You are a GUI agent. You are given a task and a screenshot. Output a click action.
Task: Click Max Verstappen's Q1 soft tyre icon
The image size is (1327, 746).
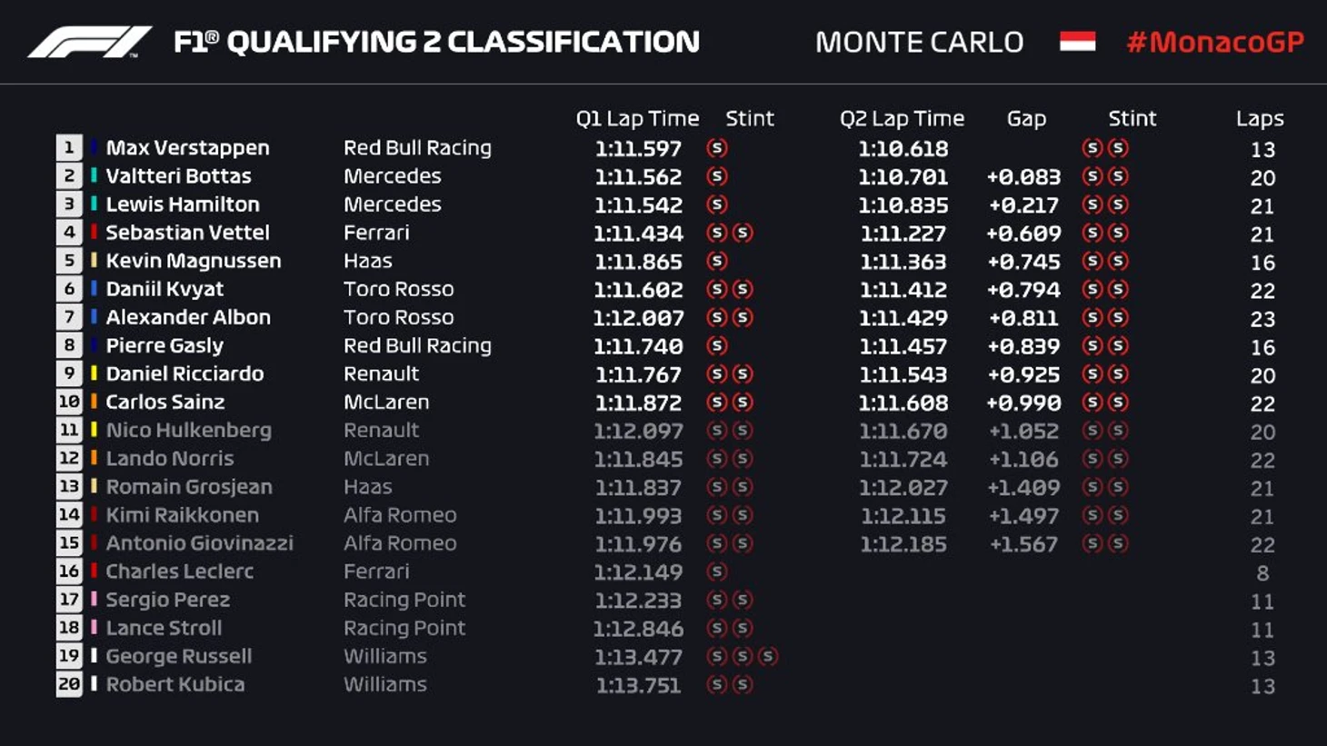[x=716, y=148]
